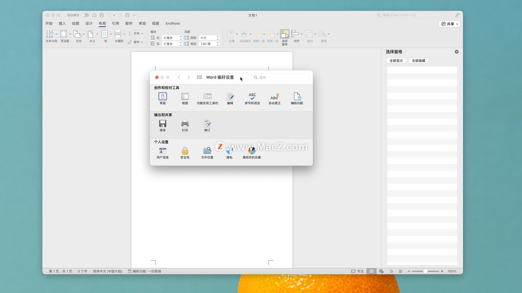Open 打印 print preferences
This screenshot has height=293, width=522.
pyautogui.click(x=185, y=126)
